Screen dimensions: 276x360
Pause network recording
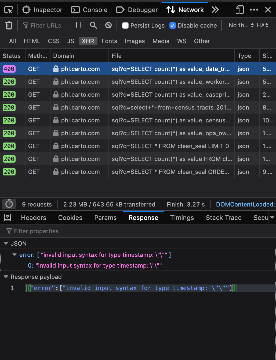pos(78,25)
